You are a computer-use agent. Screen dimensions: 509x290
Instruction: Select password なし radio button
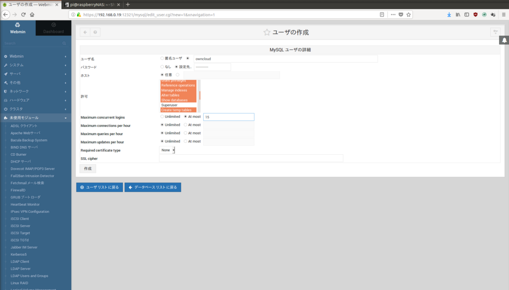(162, 67)
